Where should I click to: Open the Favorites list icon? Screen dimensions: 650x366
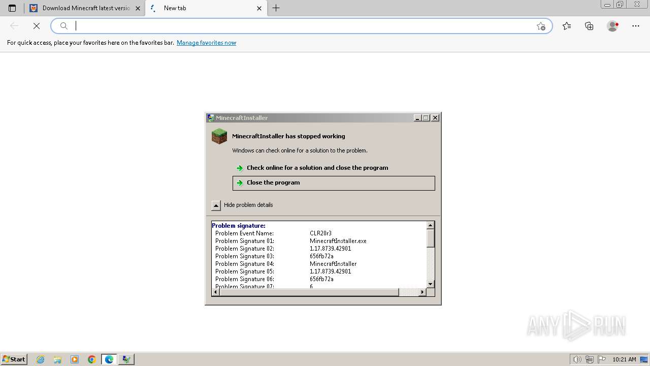point(567,26)
